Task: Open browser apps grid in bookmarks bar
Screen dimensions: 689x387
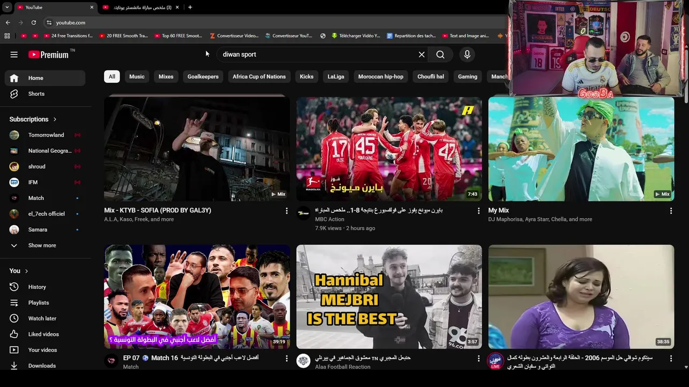Action: [7, 36]
